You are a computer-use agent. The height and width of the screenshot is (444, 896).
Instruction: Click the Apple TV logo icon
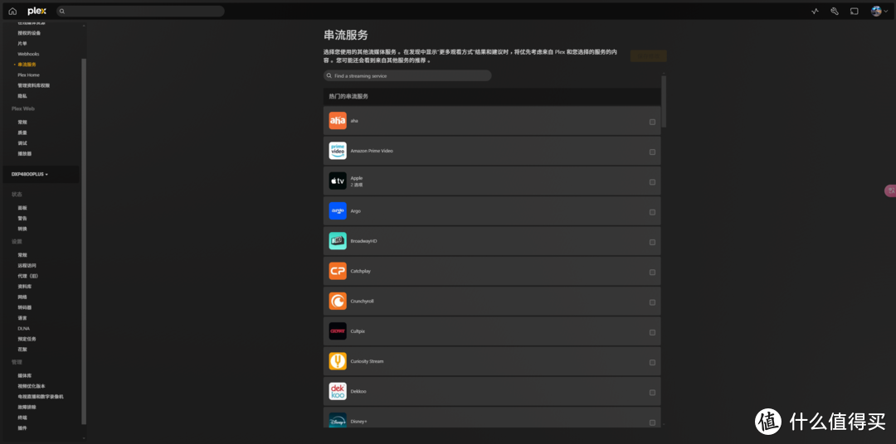338,181
